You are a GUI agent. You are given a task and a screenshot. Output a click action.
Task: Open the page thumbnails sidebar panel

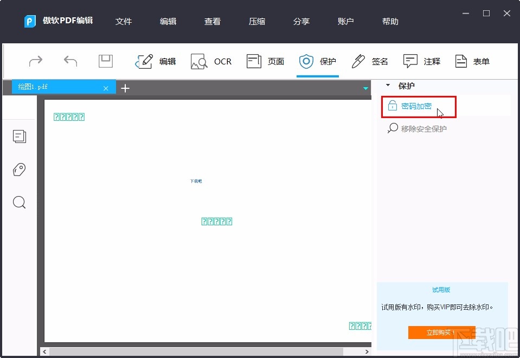(20, 136)
